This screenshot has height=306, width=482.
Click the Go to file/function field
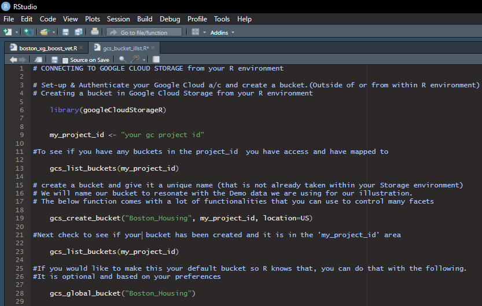tap(145, 32)
